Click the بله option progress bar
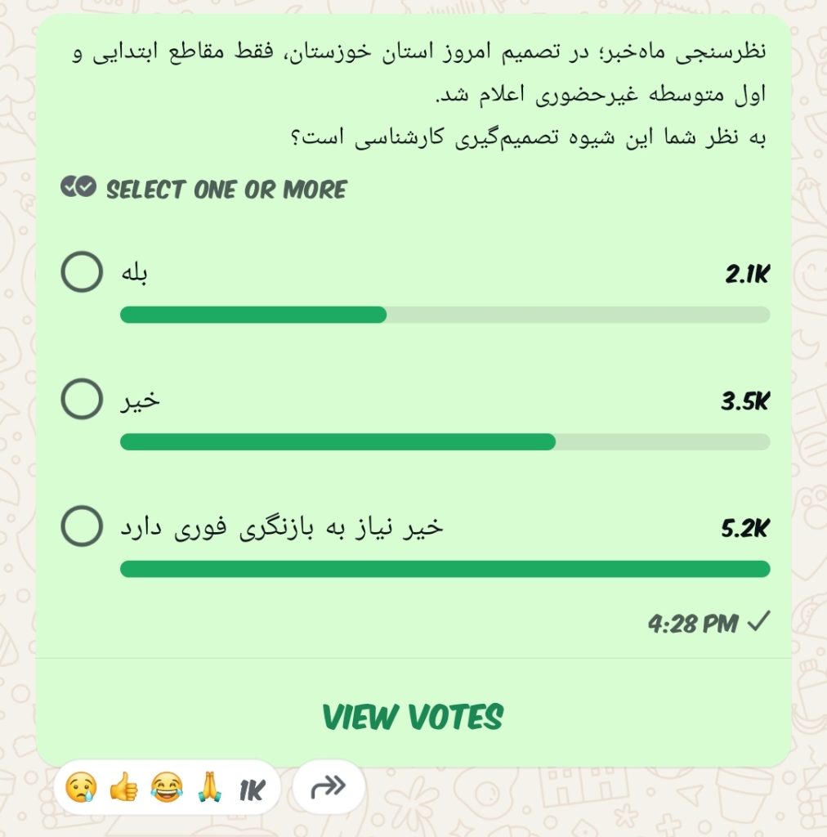The width and height of the screenshot is (827, 837). point(445,315)
